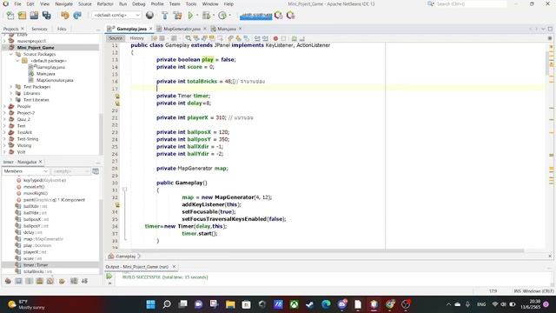Open the File menu
Image resolution: width=556 pixels, height=313 pixels.
click(17, 3)
